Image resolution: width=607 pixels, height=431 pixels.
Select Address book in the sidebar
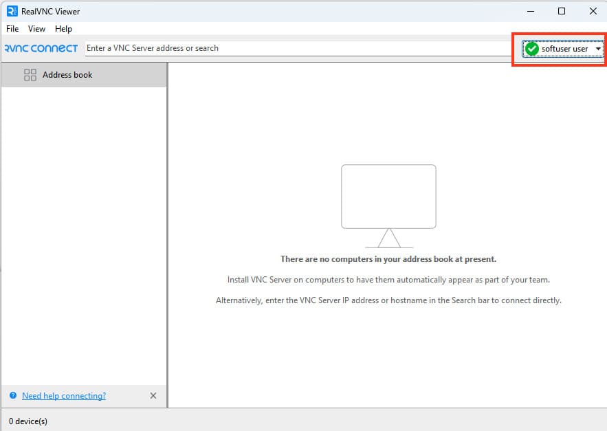pos(67,75)
